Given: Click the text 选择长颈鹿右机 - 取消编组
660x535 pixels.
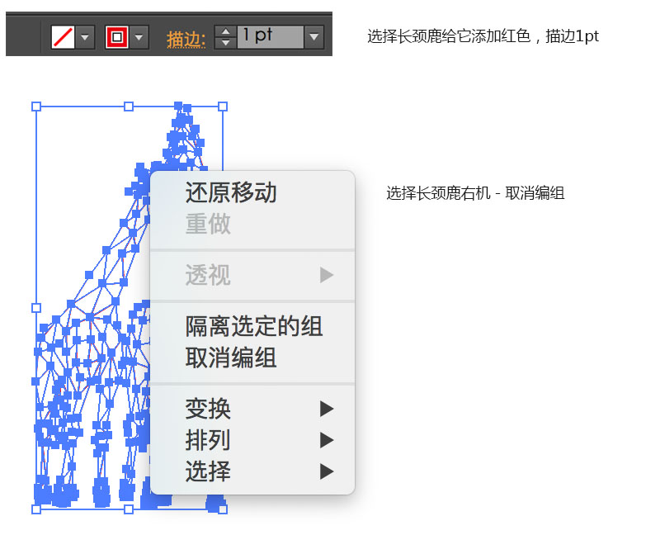Looking at the screenshot, I should tap(475, 193).
